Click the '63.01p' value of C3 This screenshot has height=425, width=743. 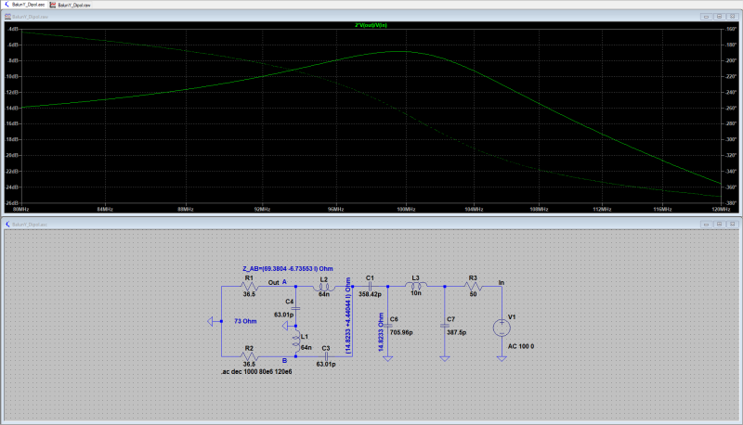pos(326,364)
